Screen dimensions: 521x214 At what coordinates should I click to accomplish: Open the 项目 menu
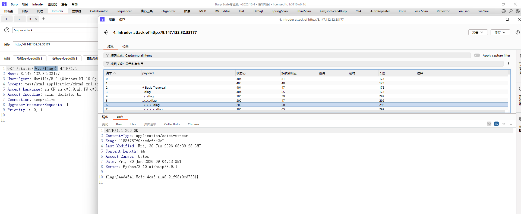pyautogui.click(x=25, y=4)
